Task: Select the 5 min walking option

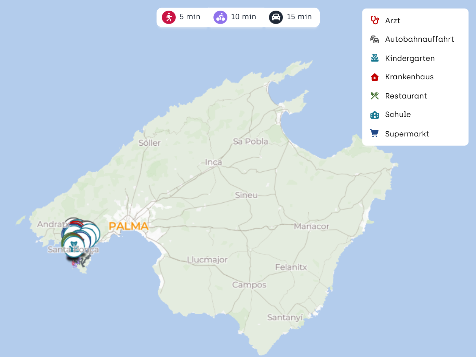Action: pyautogui.click(x=190, y=17)
